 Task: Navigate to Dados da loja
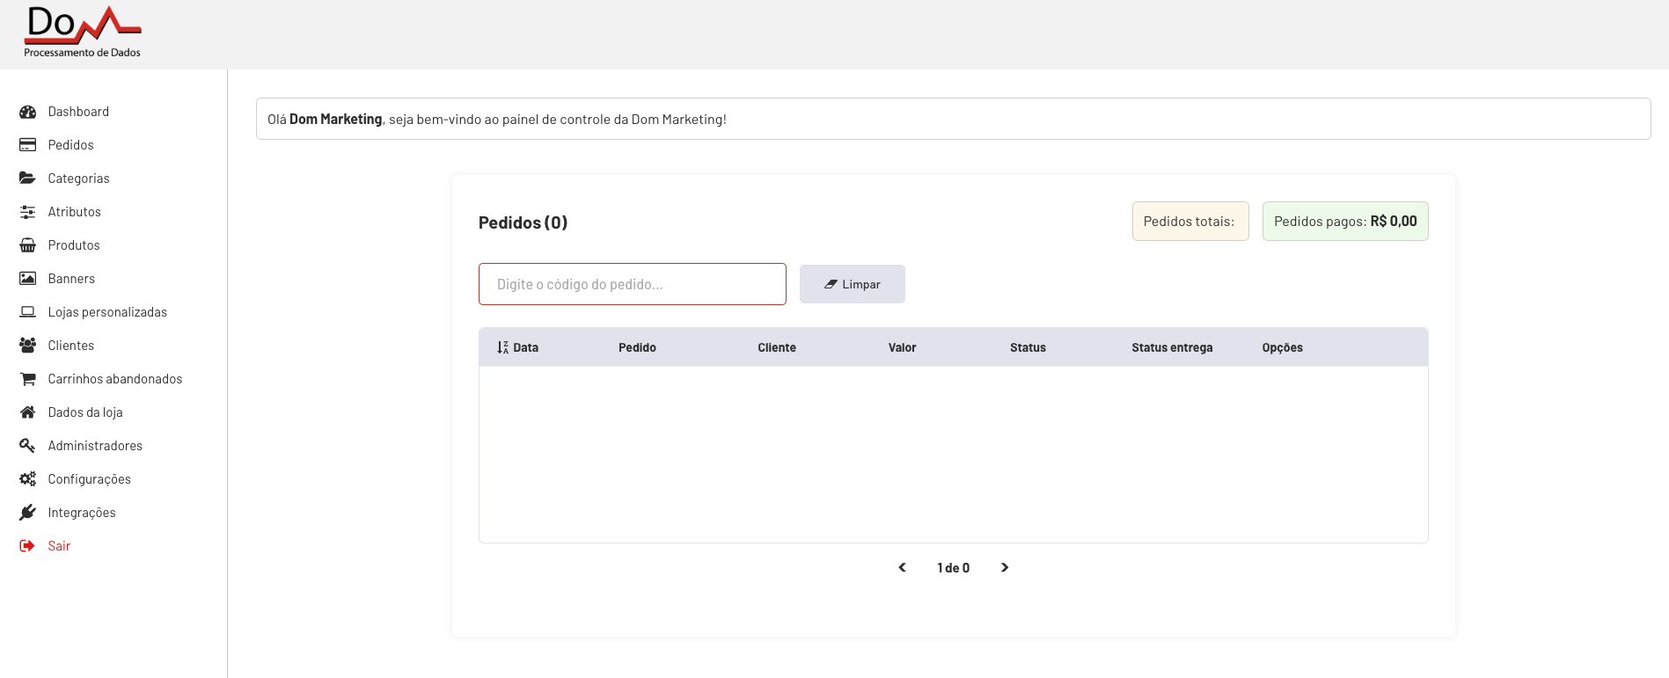85,412
